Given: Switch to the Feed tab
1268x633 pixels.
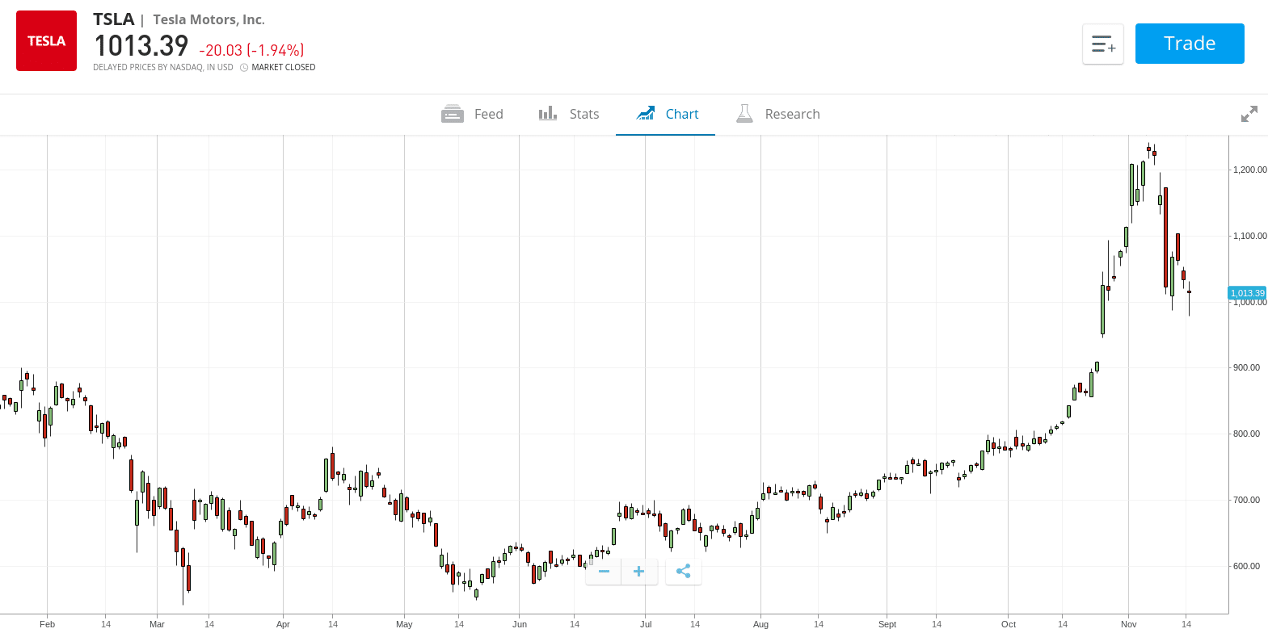Looking at the screenshot, I should 472,114.
